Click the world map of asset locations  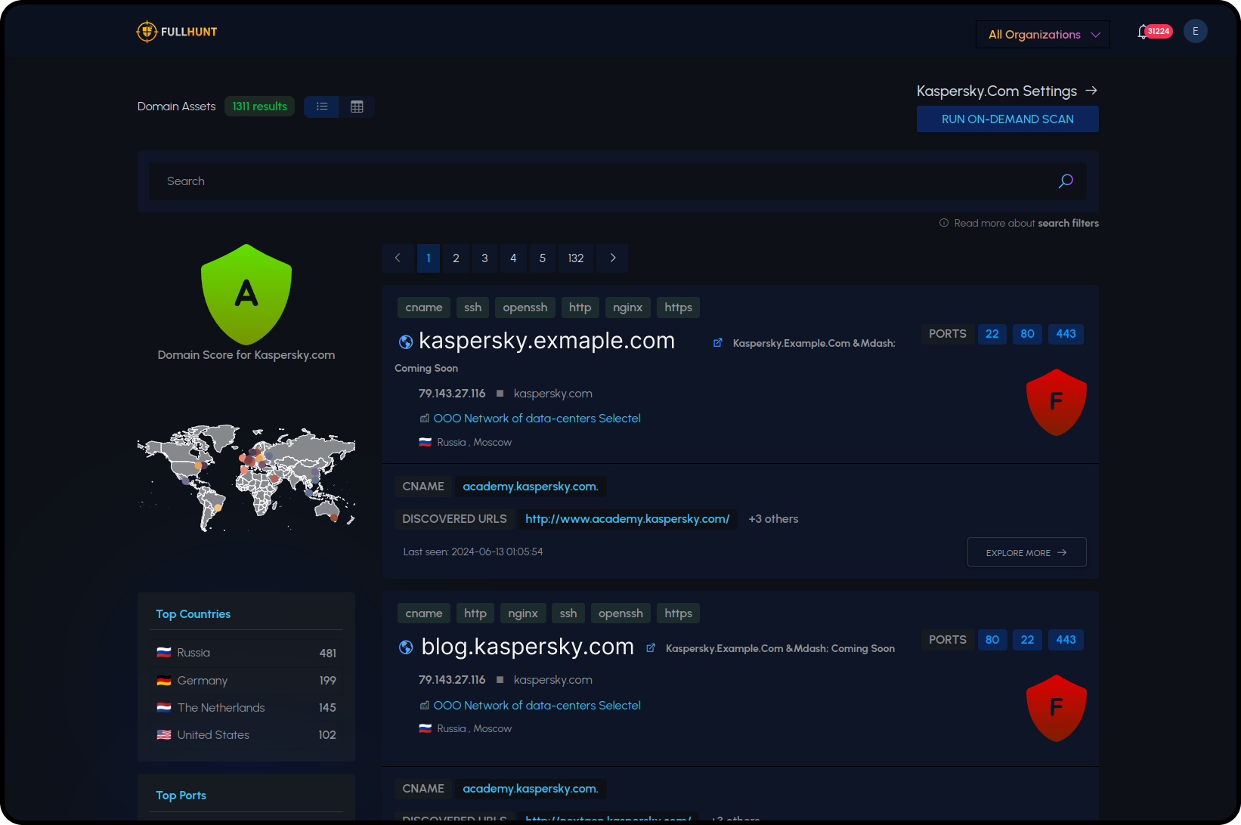246,477
